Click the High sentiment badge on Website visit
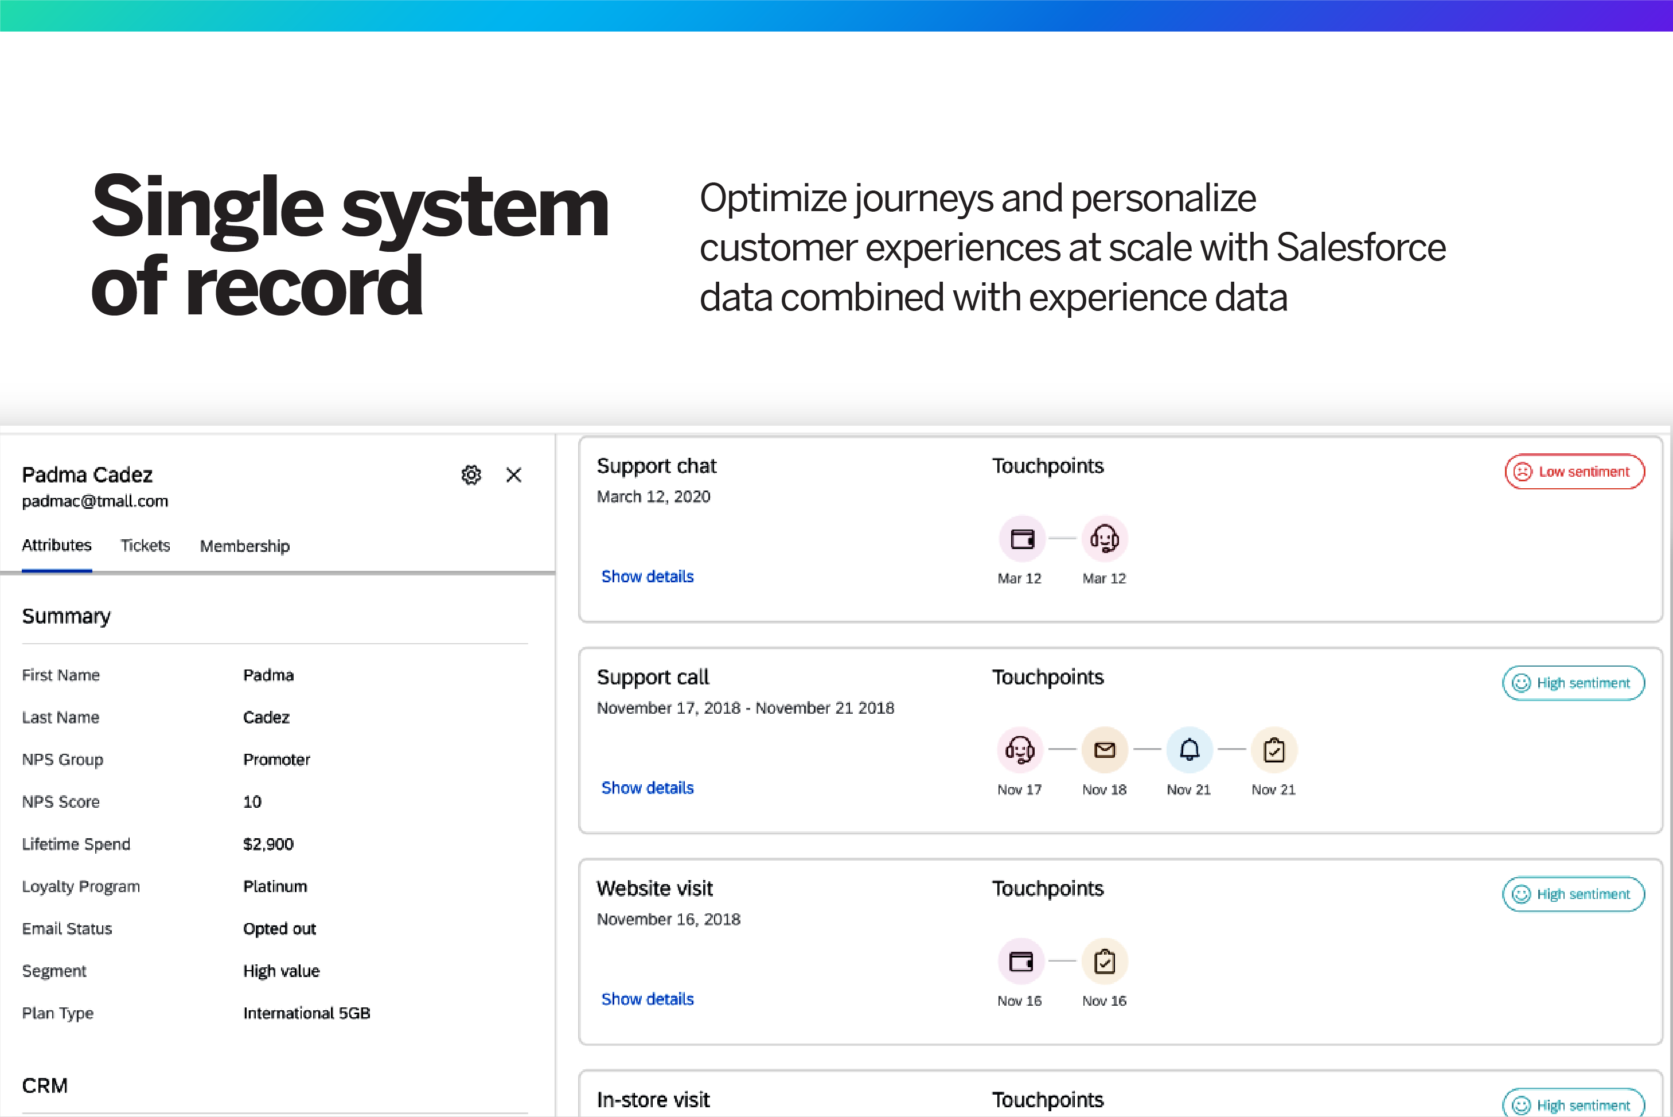The width and height of the screenshot is (1673, 1117). pos(1573,894)
